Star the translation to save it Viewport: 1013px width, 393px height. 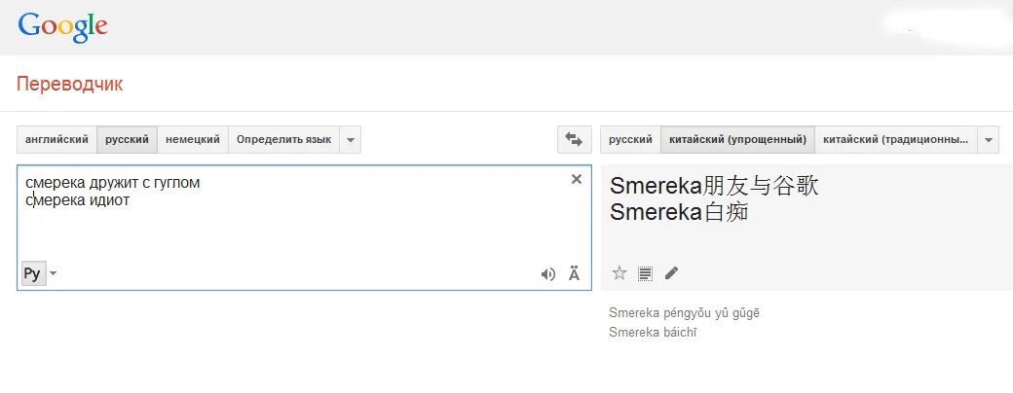pos(619,273)
